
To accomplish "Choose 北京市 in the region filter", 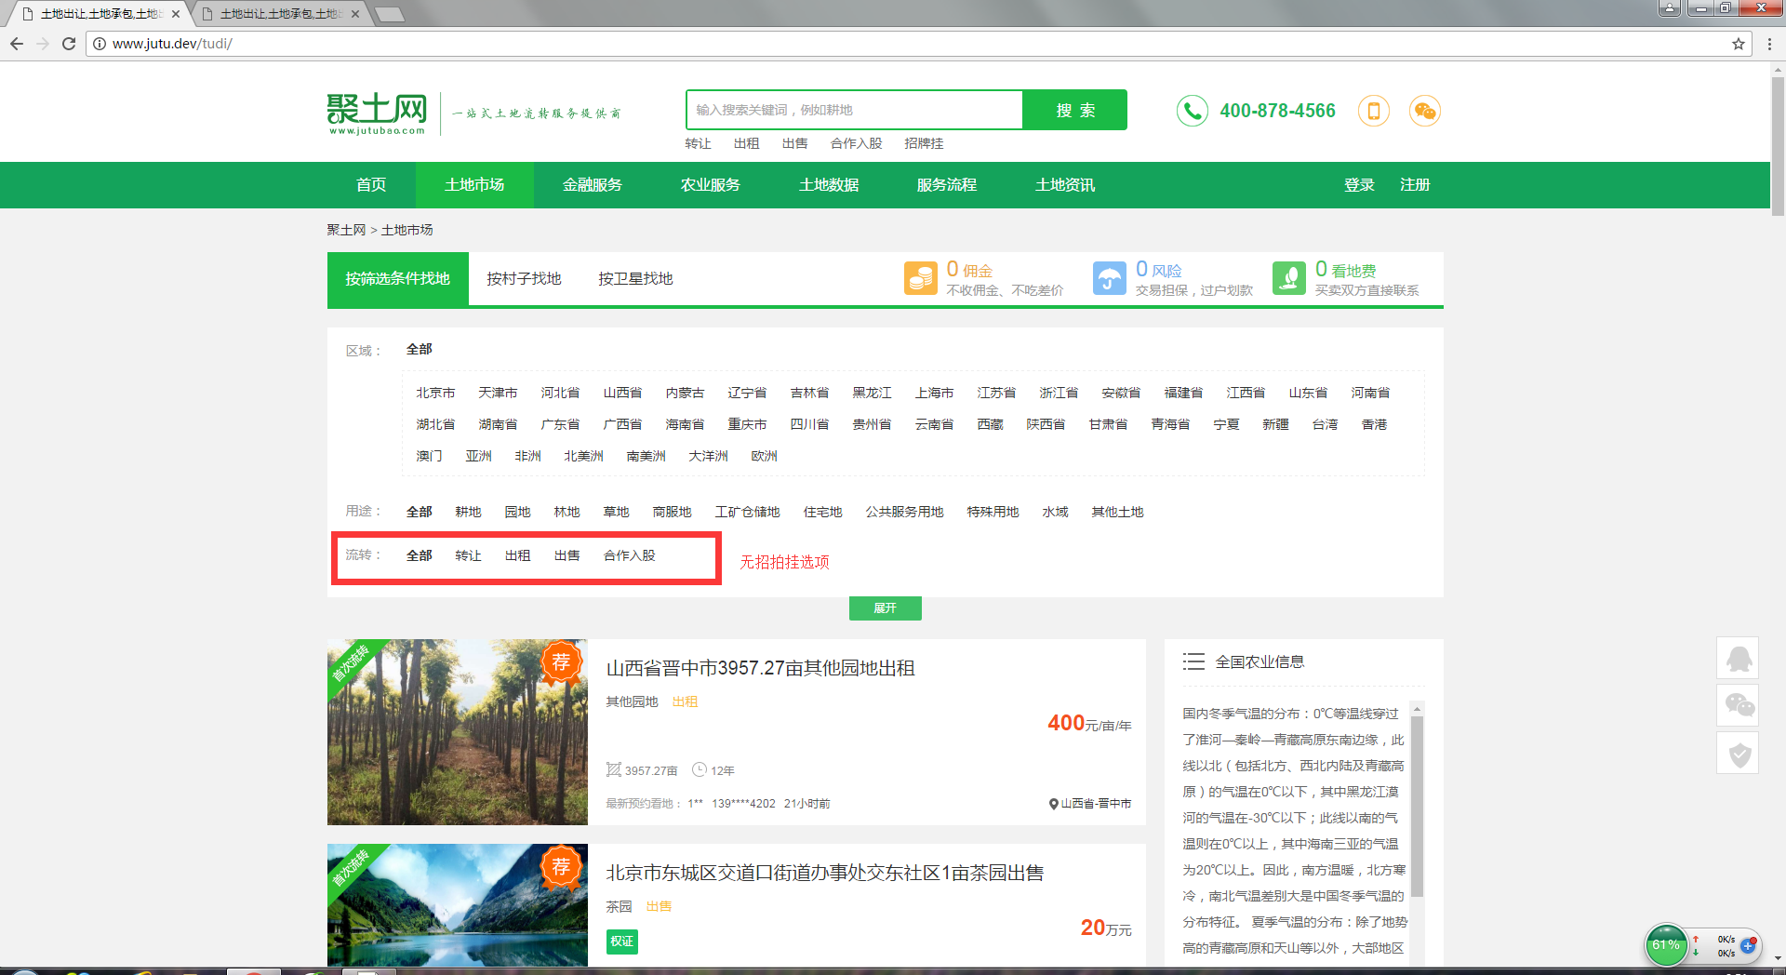I will 435,393.
